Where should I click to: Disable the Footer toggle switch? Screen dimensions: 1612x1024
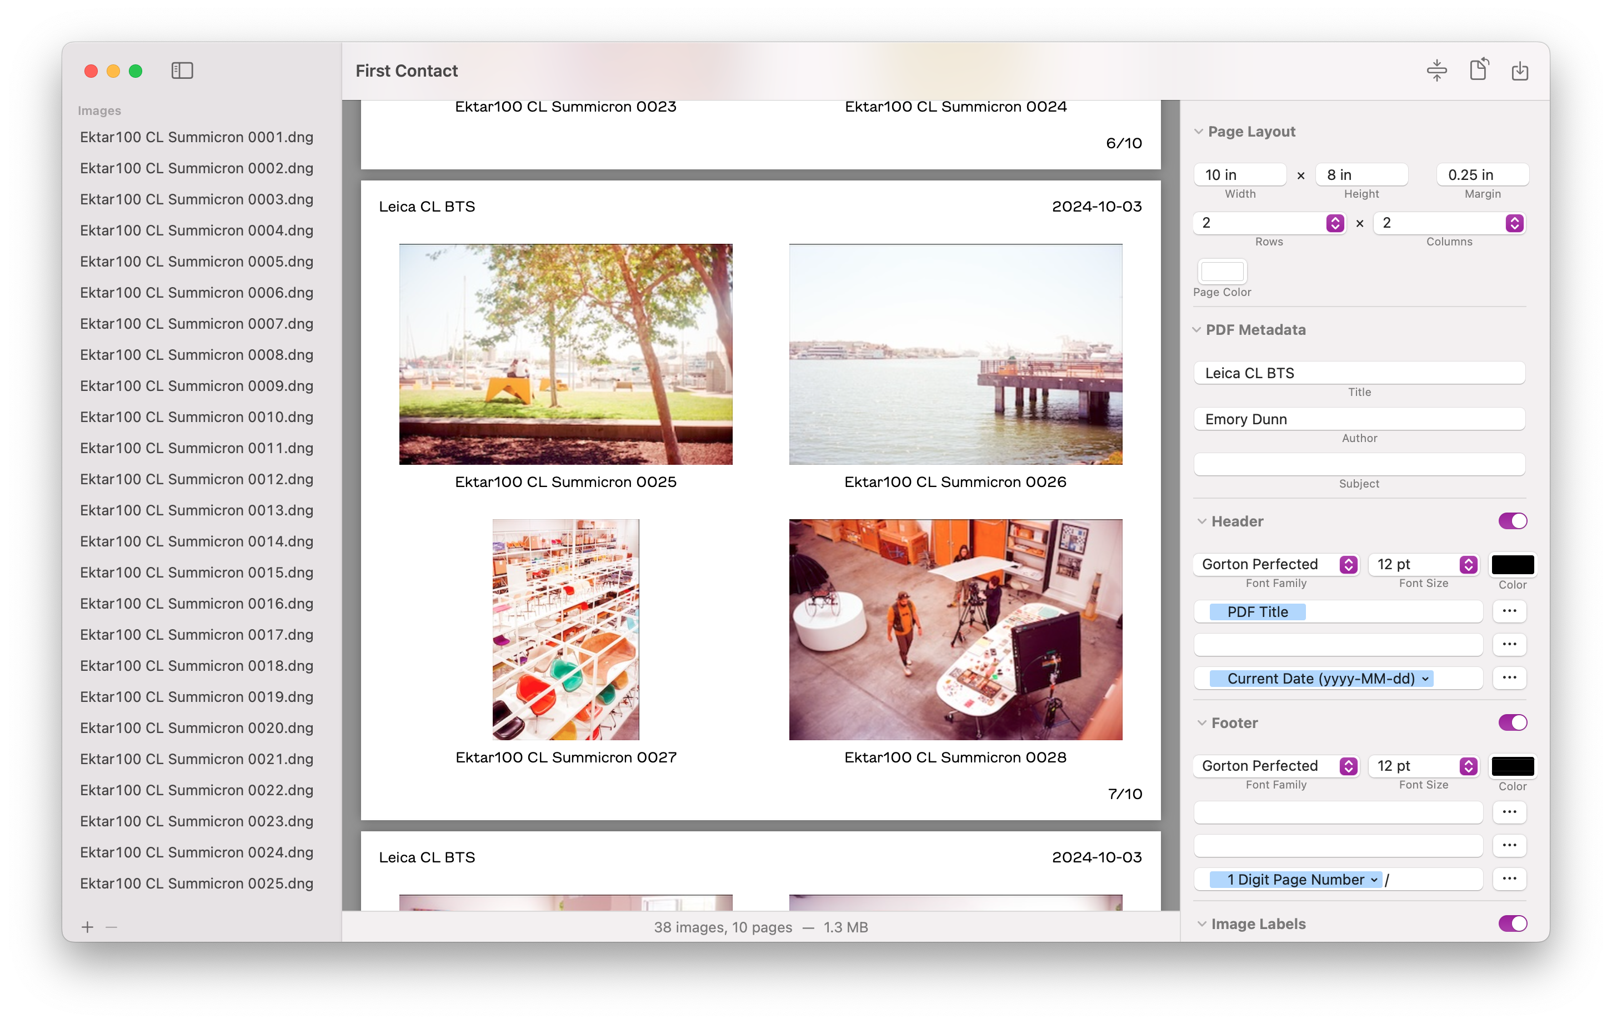click(1512, 722)
